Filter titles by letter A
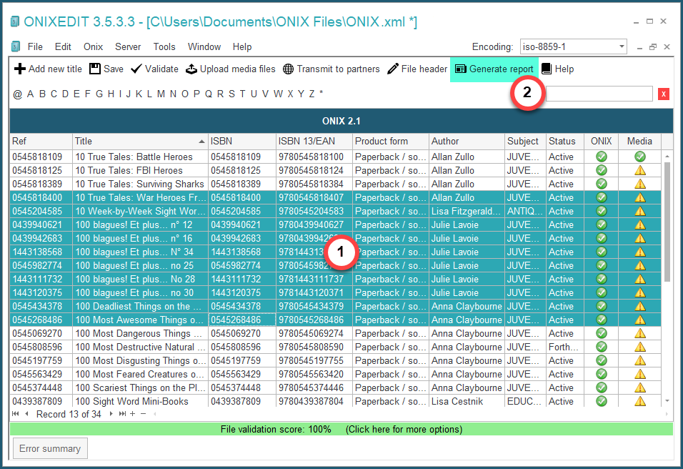Screen dimensions: 683x469 (x=30, y=94)
